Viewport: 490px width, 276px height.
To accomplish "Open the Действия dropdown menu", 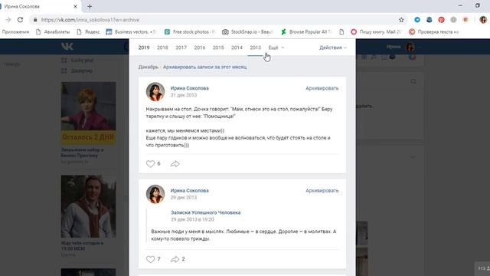I will (x=333, y=48).
